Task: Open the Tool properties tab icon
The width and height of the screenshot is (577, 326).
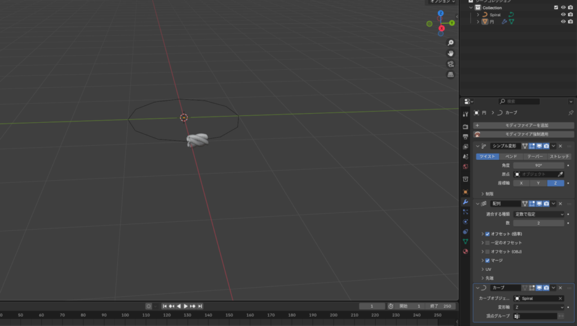Action: click(x=465, y=114)
